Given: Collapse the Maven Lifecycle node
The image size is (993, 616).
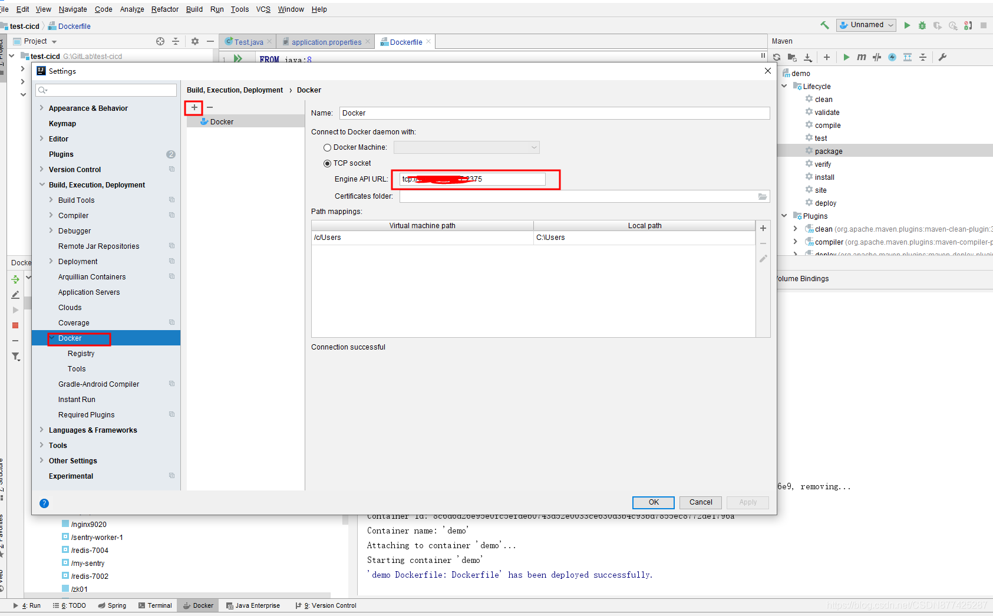Looking at the screenshot, I should coord(784,86).
